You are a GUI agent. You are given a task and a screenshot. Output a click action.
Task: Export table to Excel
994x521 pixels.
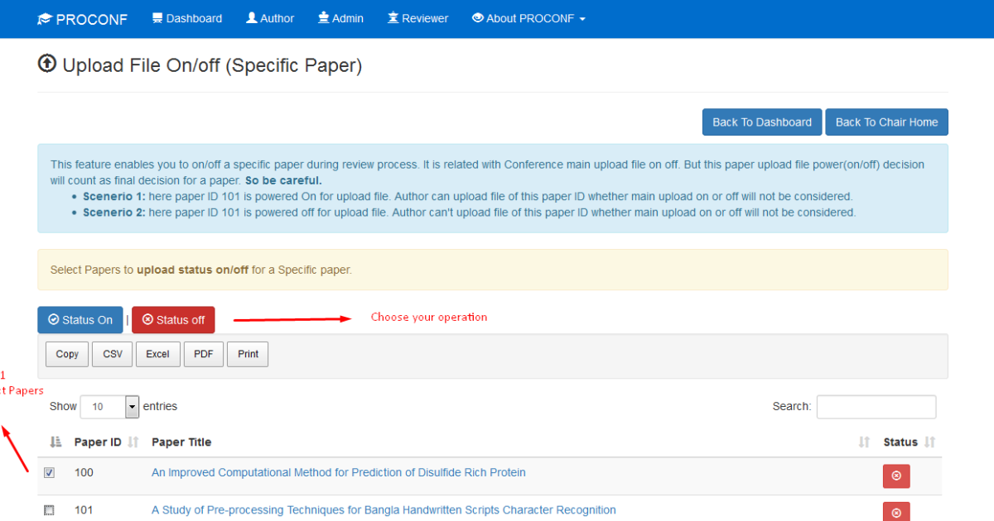click(157, 354)
